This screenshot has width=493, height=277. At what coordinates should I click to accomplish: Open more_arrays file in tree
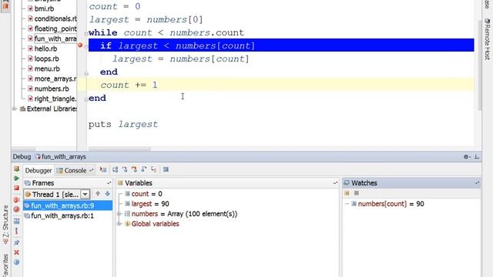click(x=52, y=78)
